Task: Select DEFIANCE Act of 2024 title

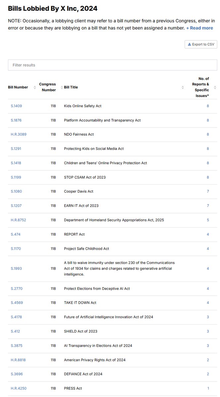Action: pyautogui.click(x=83, y=374)
